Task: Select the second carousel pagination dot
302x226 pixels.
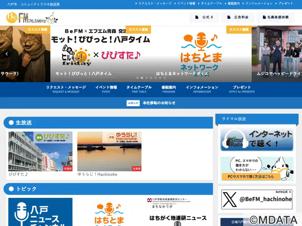Action: [x=142, y=78]
